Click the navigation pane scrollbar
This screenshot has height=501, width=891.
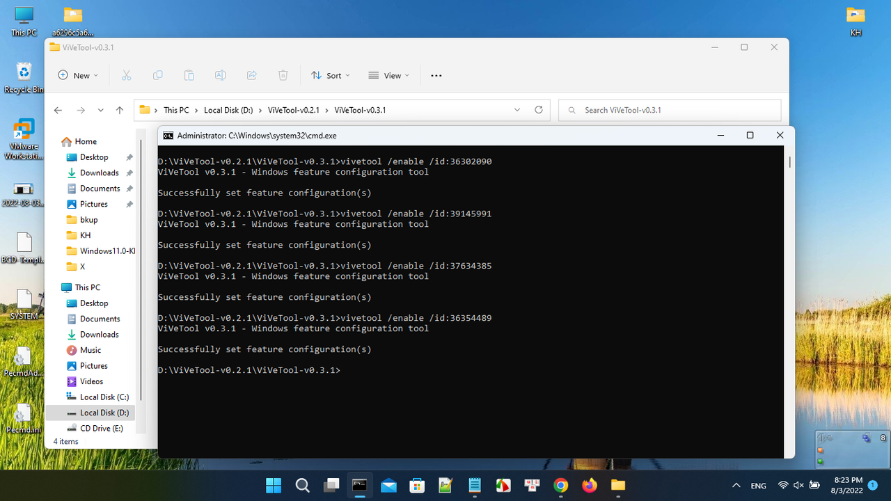[x=141, y=270]
